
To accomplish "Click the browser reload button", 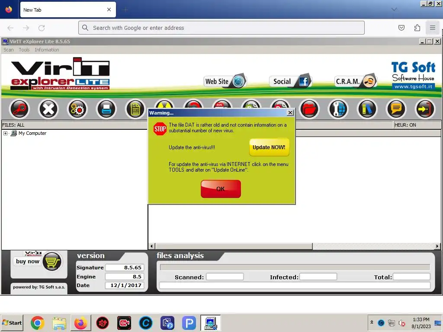I will [x=42, y=28].
